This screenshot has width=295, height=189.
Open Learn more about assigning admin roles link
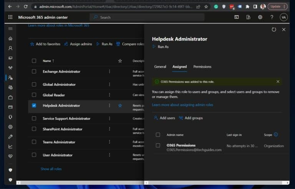[x=182, y=105]
